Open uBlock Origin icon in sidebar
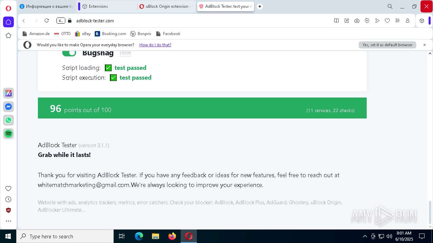The height and width of the screenshot is (243, 433). [x=8, y=210]
